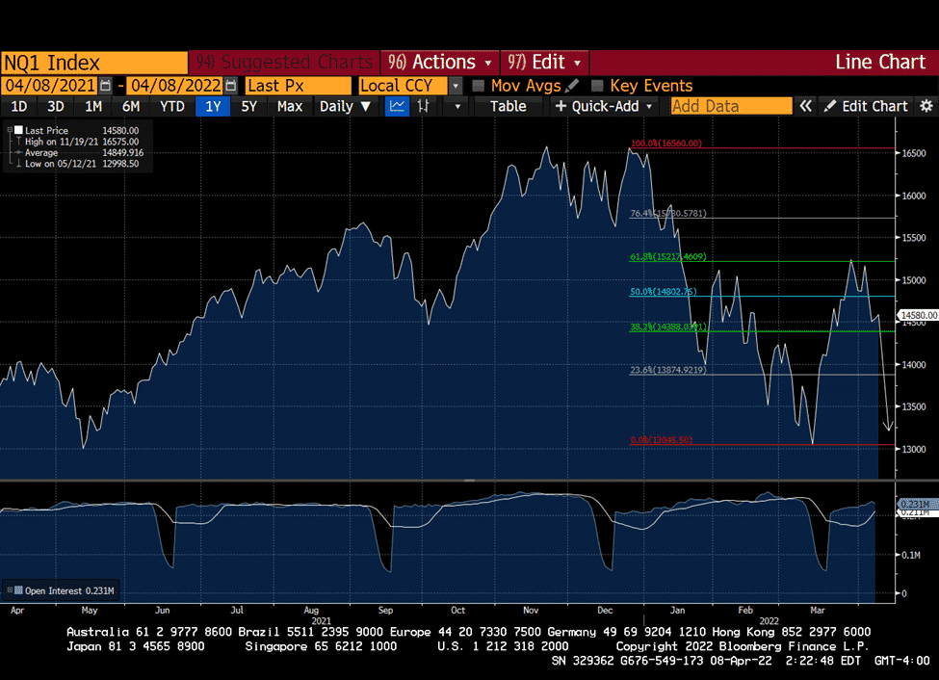Switch to the bar chart style icon

(424, 106)
